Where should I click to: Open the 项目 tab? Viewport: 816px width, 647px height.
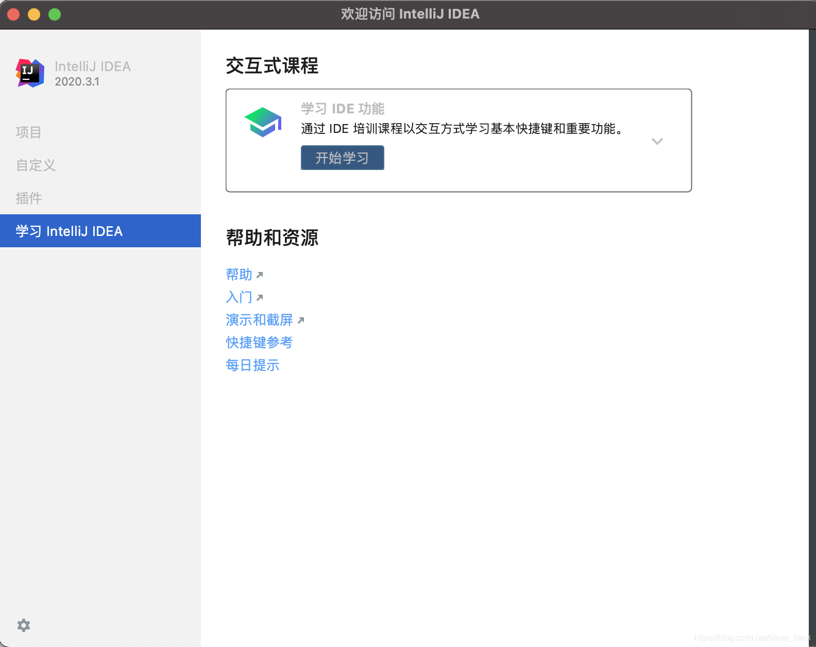point(100,132)
